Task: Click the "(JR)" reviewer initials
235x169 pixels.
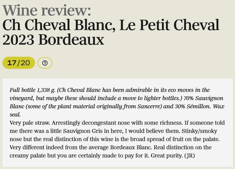Action: coord(190,156)
